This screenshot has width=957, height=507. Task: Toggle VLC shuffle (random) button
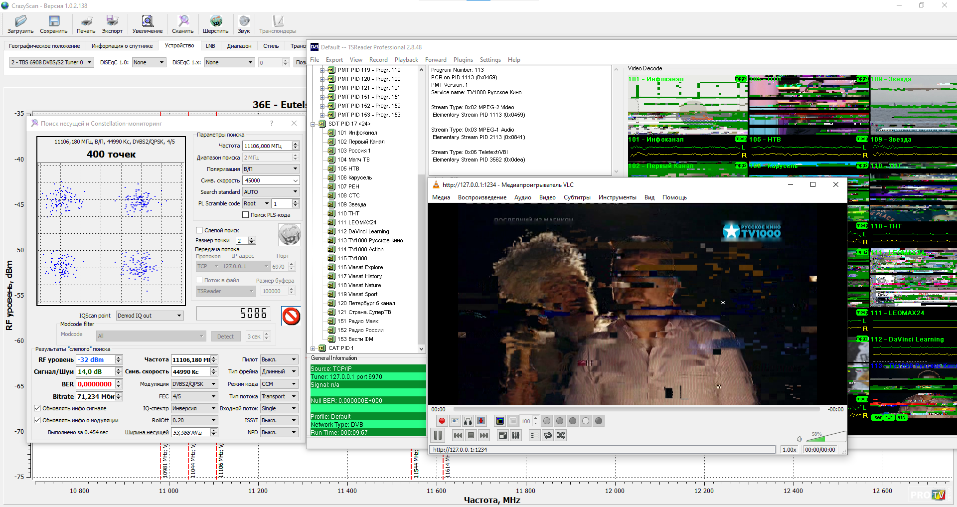pos(561,435)
